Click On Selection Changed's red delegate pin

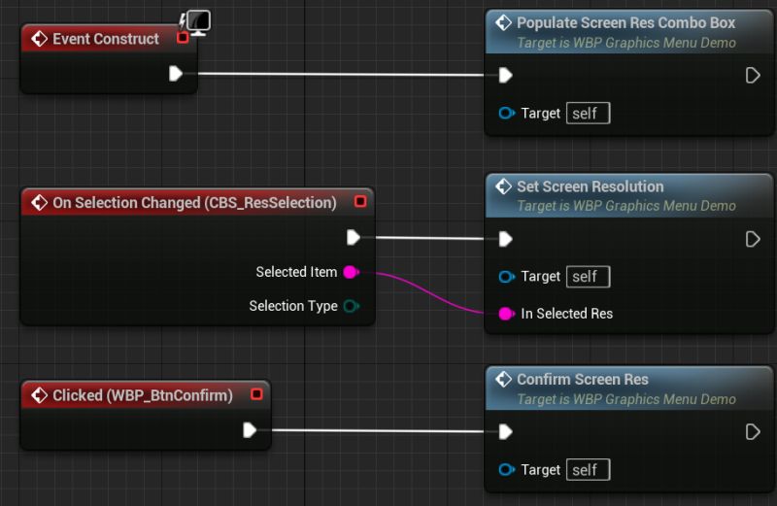coord(360,201)
